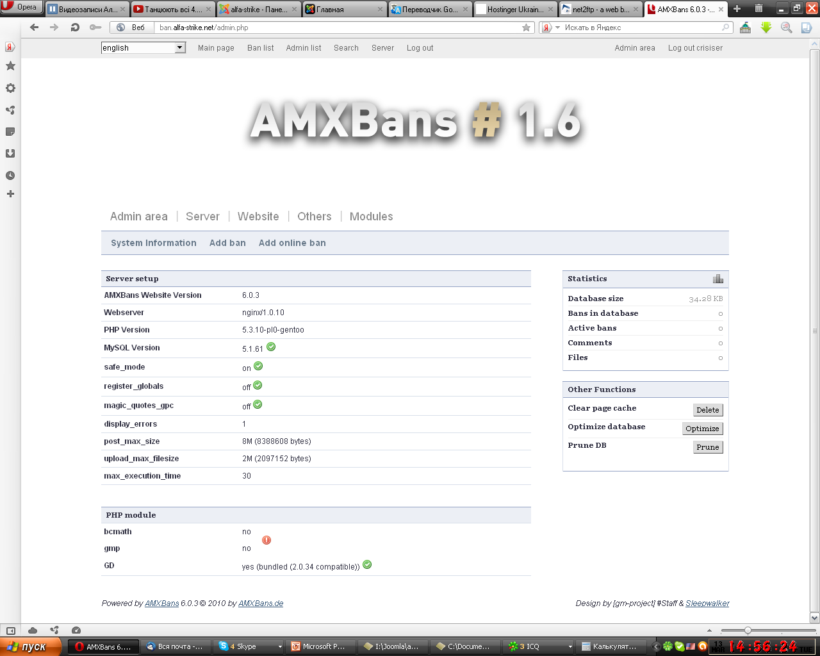820x656 pixels.
Task: Open Notes panel in Opera sidebar
Action: tap(10, 131)
